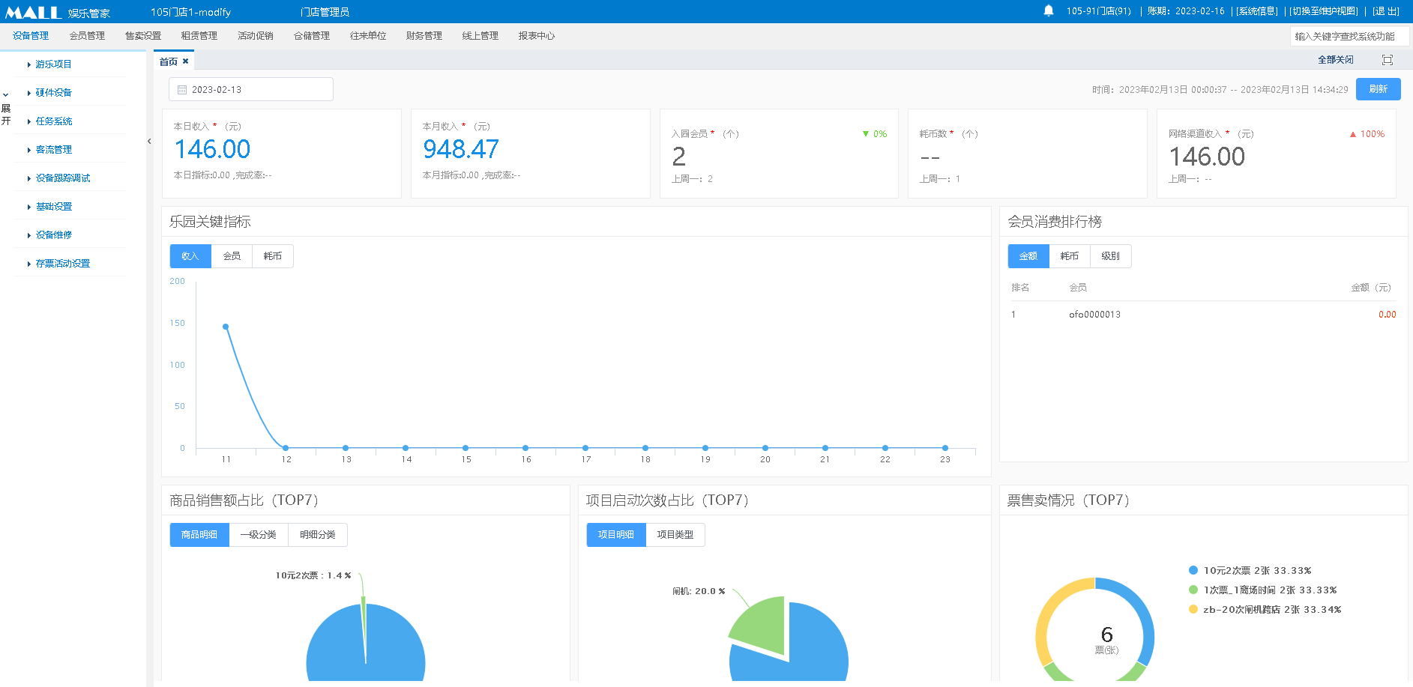Click the green 0% change indicator
Viewport: 1413px width, 687px height.
click(x=875, y=134)
